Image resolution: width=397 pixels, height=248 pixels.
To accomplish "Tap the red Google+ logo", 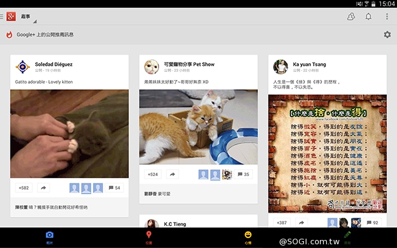I will tap(11, 17).
